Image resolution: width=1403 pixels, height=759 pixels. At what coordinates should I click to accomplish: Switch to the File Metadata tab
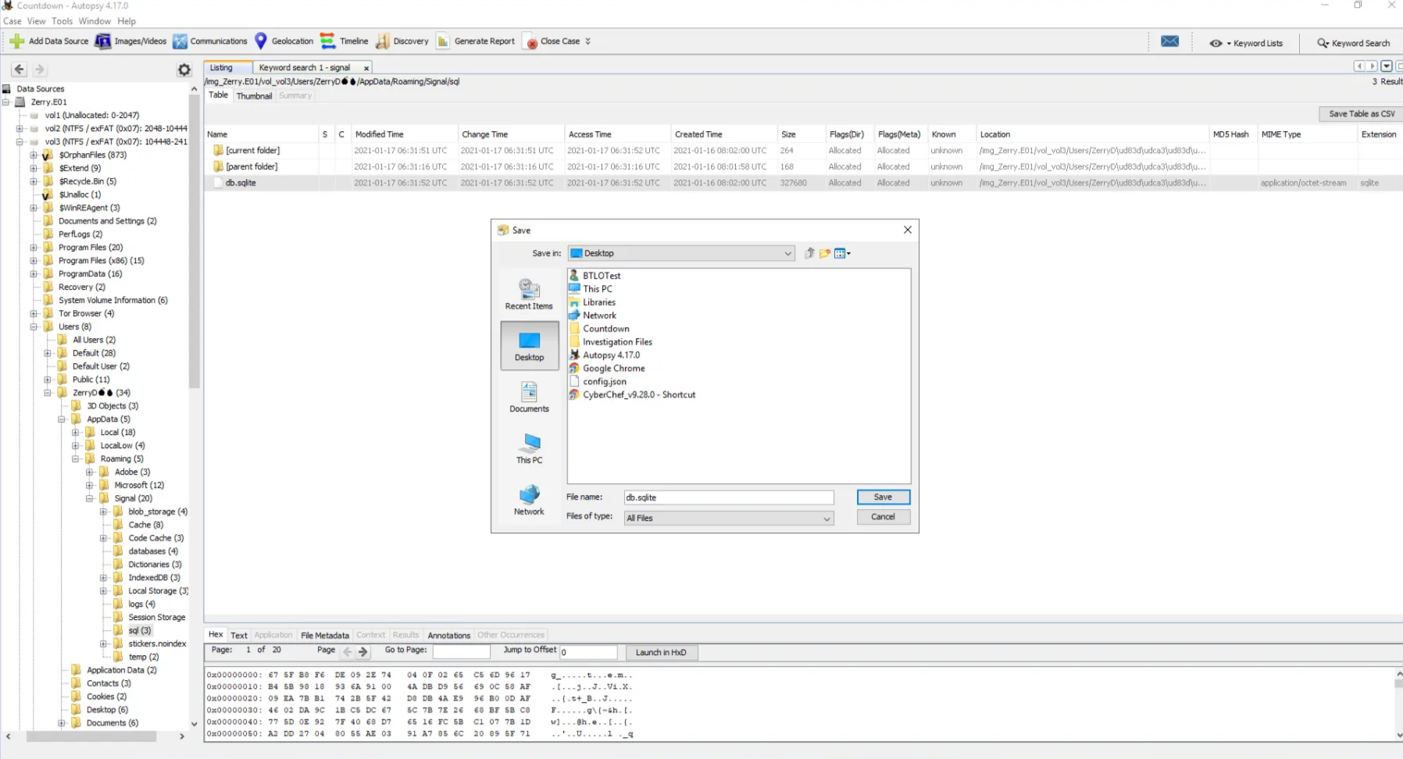pyautogui.click(x=325, y=636)
